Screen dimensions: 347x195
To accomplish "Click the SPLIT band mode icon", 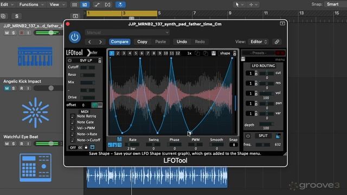I will [x=278, y=136].
